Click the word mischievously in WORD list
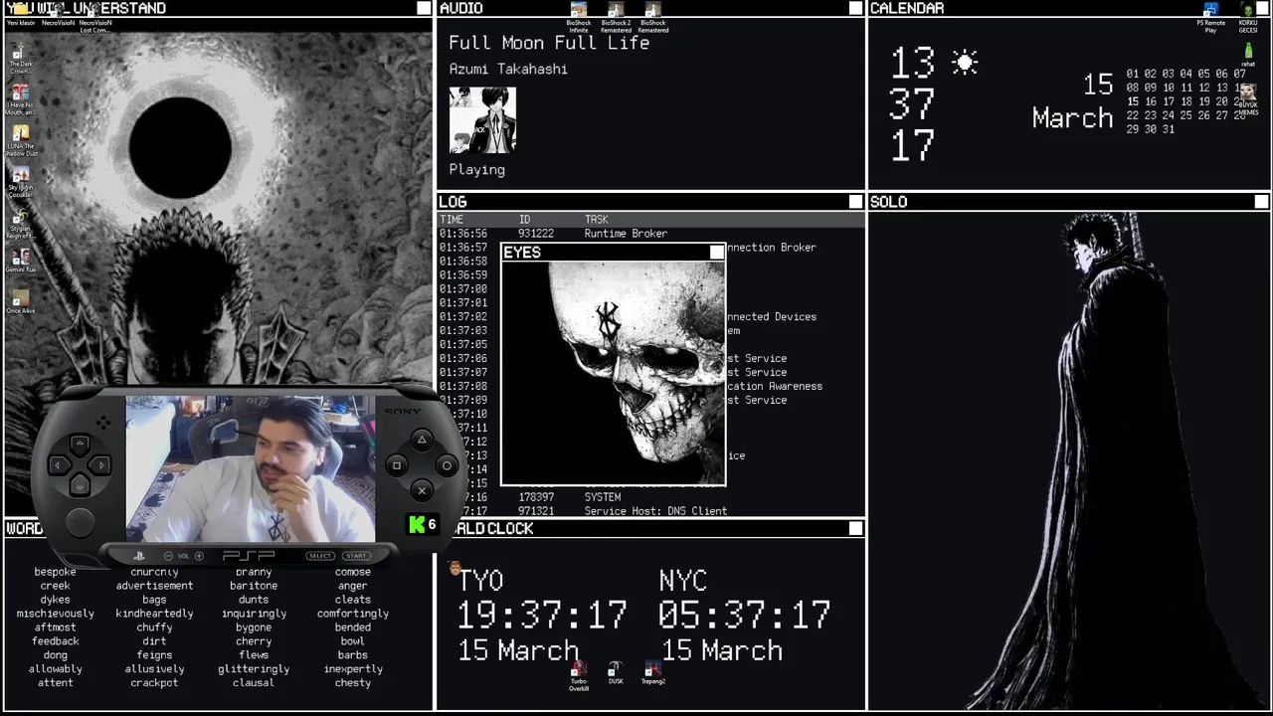 point(56,614)
